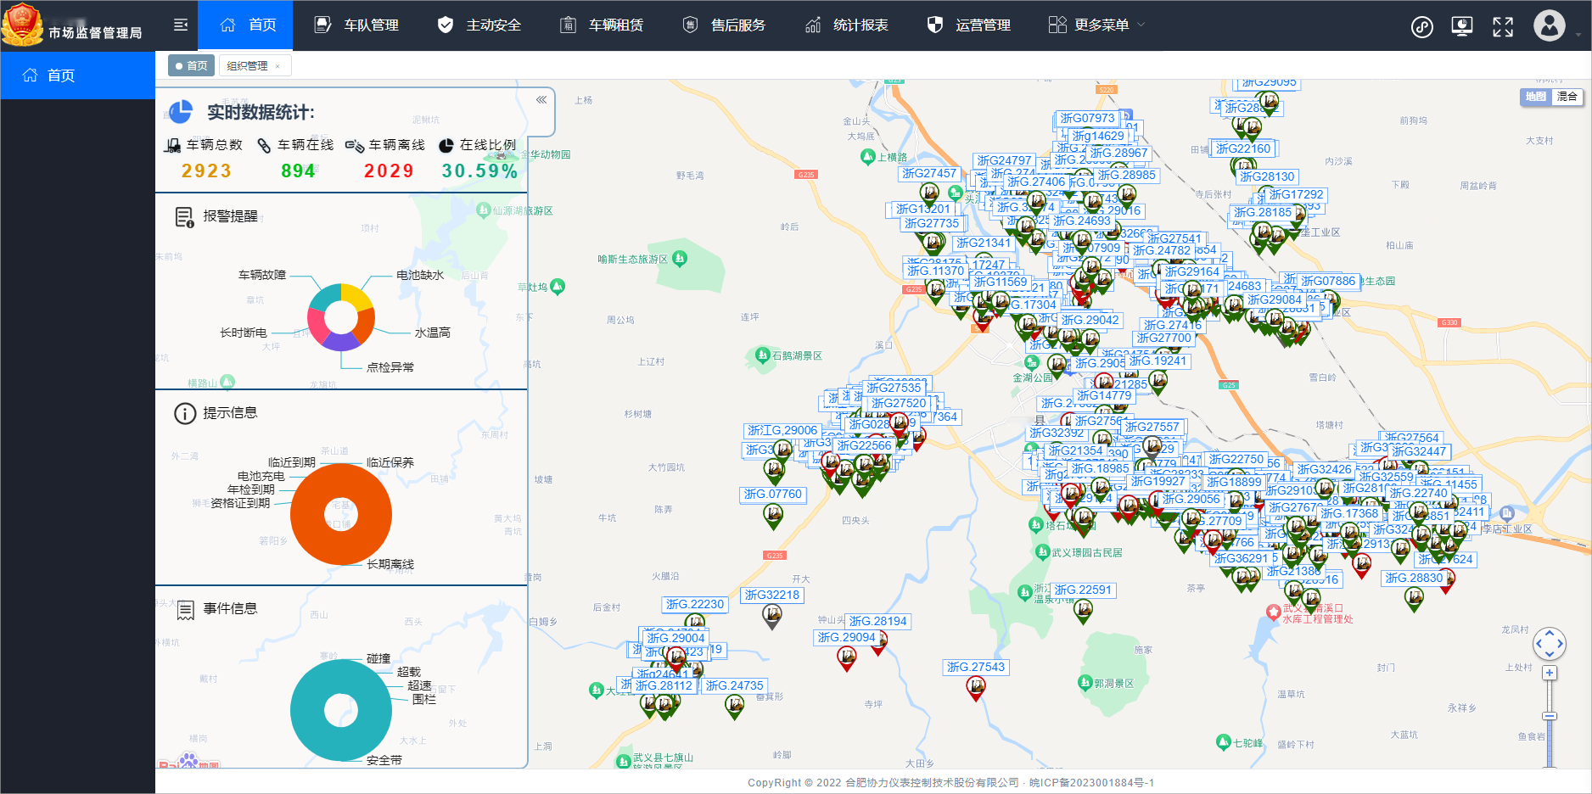This screenshot has height=794, width=1592.
Task: Click vehicle marker pin under 浙G32218
Action: click(772, 616)
